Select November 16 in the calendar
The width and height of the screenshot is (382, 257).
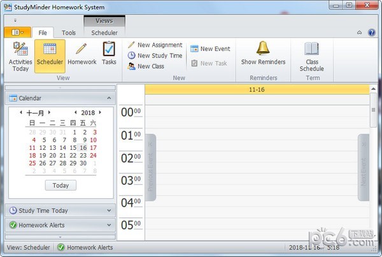coord(83,148)
